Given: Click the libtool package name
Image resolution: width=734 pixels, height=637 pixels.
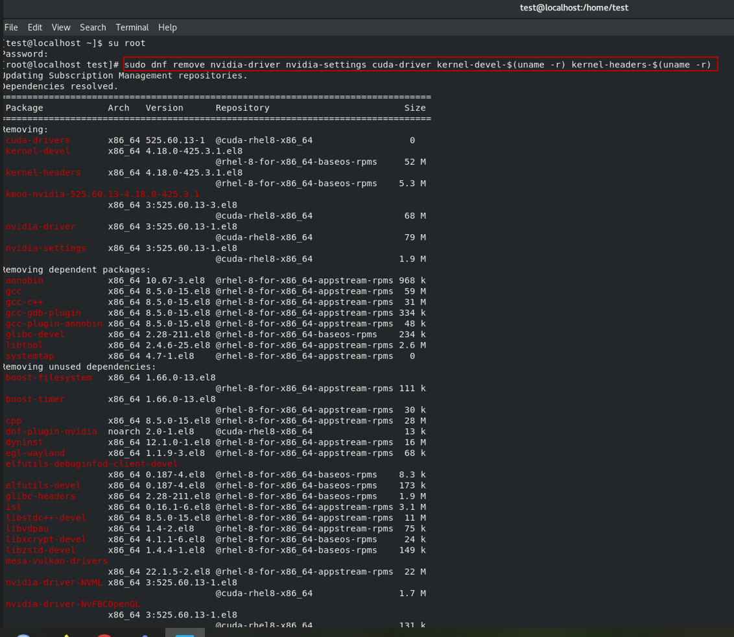Looking at the screenshot, I should point(25,344).
